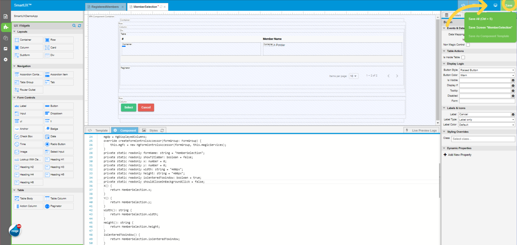517x245 pixels.
Task: Click the Select class input field
Action: (483, 139)
